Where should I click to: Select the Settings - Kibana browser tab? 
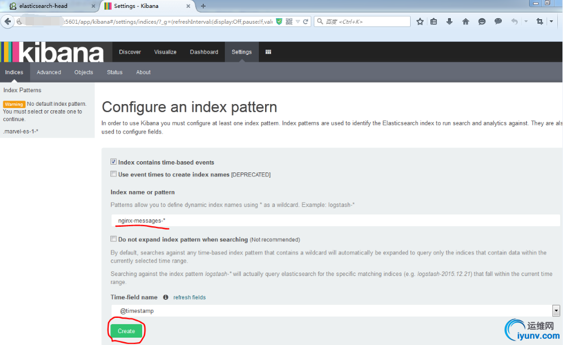[147, 6]
